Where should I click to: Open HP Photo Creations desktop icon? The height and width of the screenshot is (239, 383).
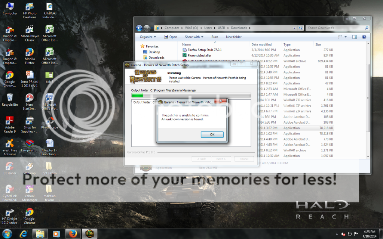tap(30, 10)
